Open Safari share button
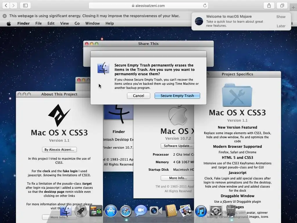 tap(269, 6)
